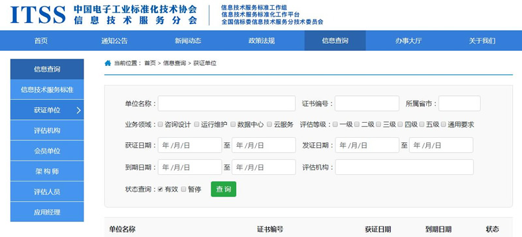This screenshot has height=237, width=522.
Task: Select 信息查询 header in the sidebar
Action: (47, 69)
